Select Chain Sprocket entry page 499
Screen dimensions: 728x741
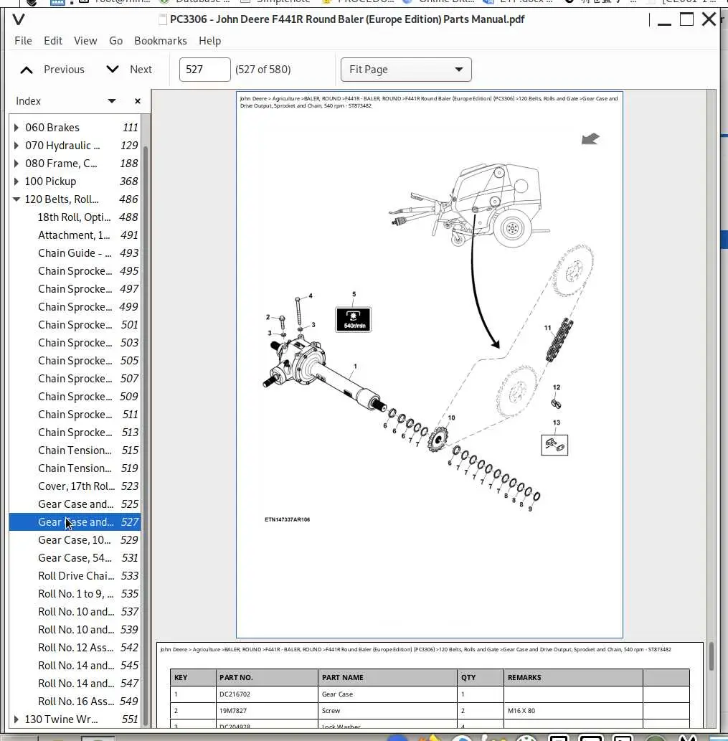(75, 307)
